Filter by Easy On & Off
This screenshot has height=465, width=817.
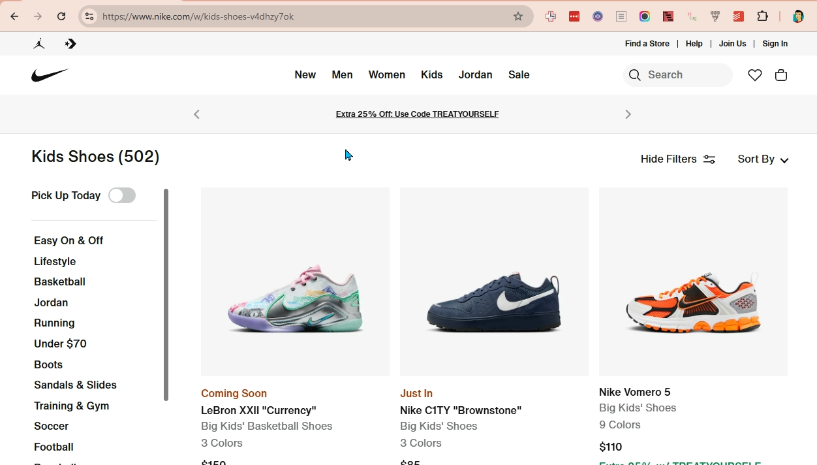click(x=69, y=240)
